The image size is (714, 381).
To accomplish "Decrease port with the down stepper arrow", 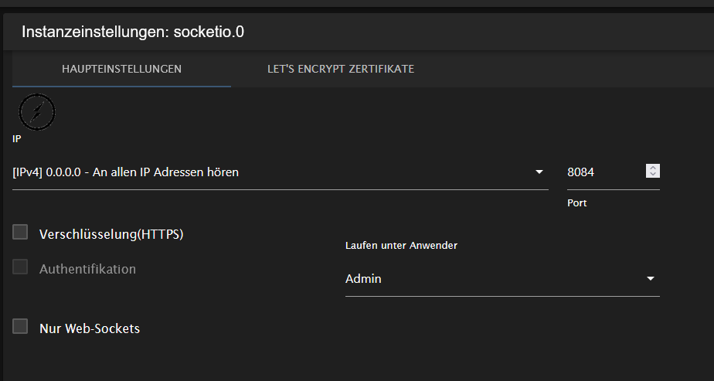I will click(653, 175).
